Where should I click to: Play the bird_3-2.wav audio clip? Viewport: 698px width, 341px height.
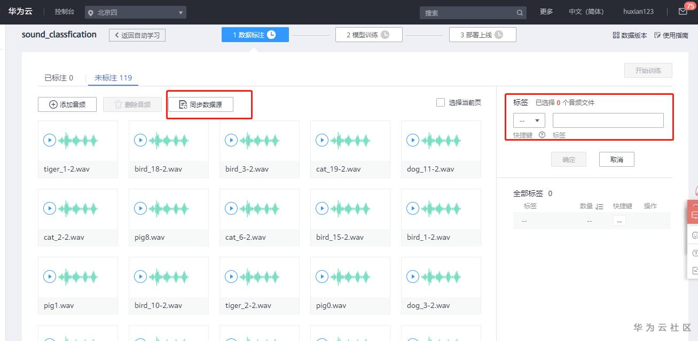[231, 140]
